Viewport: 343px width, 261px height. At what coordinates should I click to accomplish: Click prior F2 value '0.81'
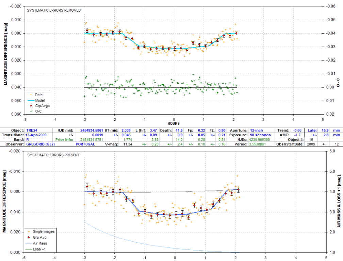pos(222,140)
